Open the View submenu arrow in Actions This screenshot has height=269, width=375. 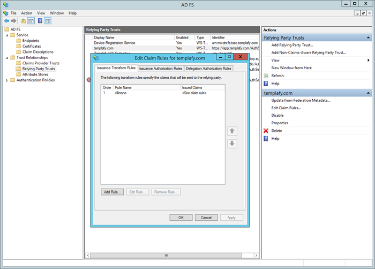point(369,61)
